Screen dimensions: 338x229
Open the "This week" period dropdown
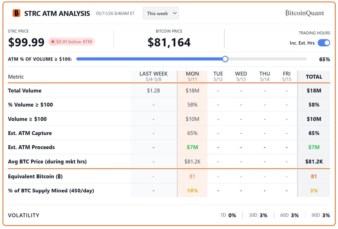pos(161,13)
